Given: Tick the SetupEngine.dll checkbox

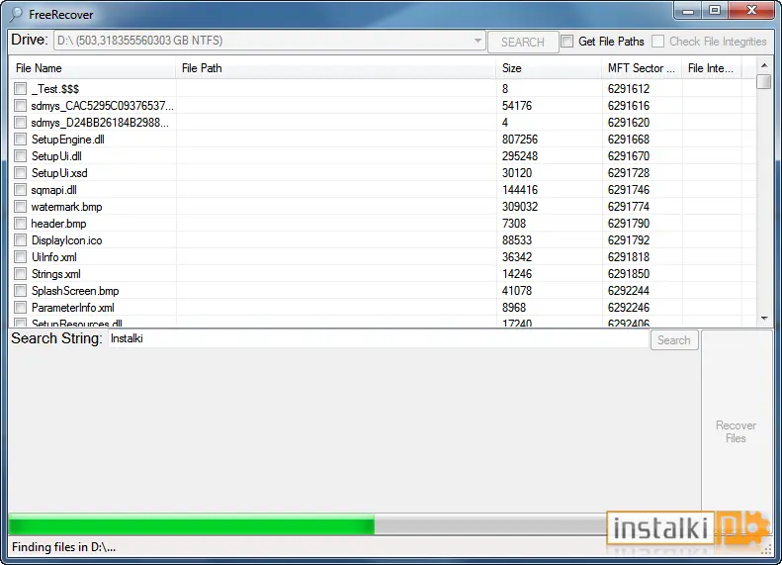Looking at the screenshot, I should tap(20, 140).
